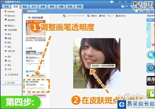Click the girl's photo on the canvas
The width and height of the screenshot is (155, 109).
pos(97,63)
